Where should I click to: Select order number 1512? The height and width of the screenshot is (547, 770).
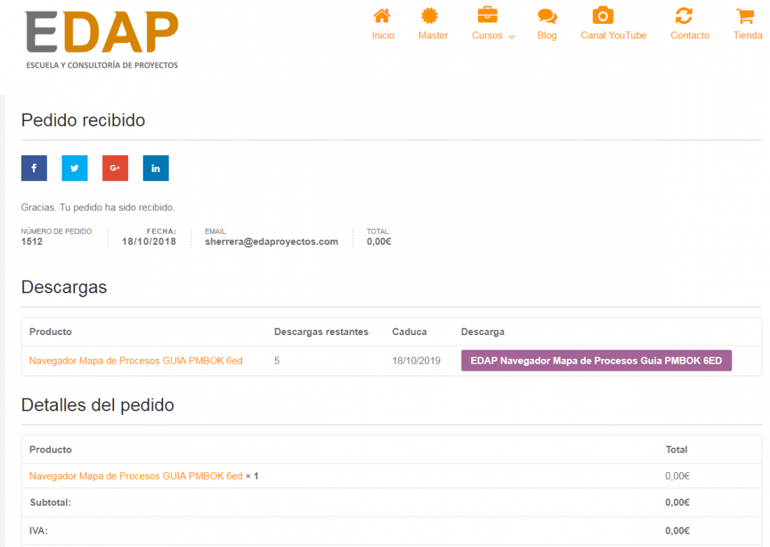pos(31,241)
